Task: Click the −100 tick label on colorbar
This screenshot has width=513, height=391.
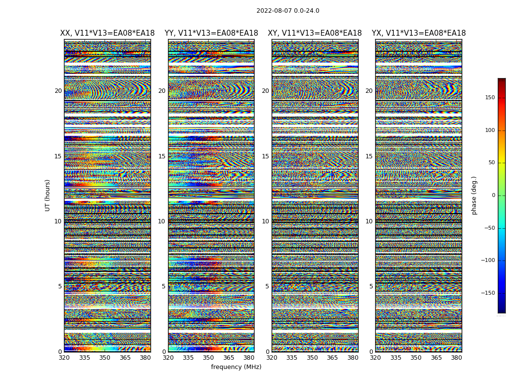Action: [488, 260]
